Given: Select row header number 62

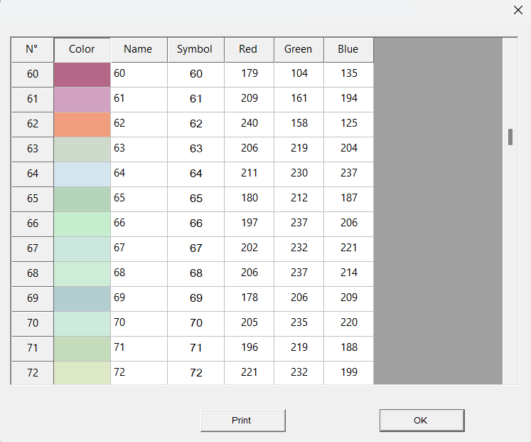Looking at the screenshot, I should coord(33,125).
